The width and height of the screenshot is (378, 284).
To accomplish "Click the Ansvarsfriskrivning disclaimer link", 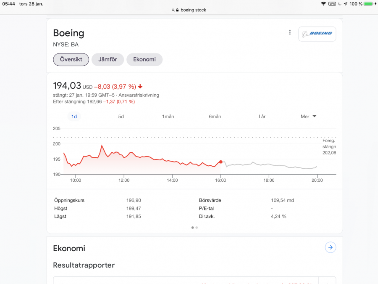I will click(x=139, y=95).
